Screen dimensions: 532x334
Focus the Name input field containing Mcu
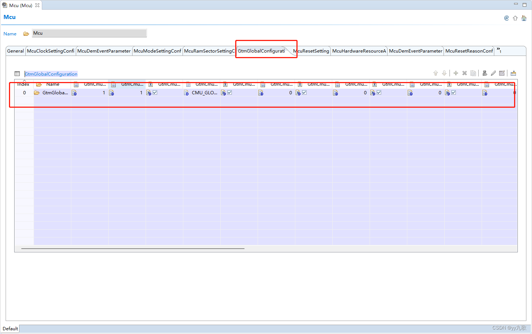(x=89, y=33)
